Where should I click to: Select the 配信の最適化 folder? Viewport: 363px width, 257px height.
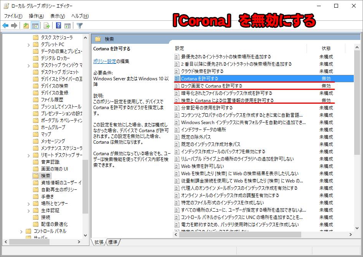(54, 224)
